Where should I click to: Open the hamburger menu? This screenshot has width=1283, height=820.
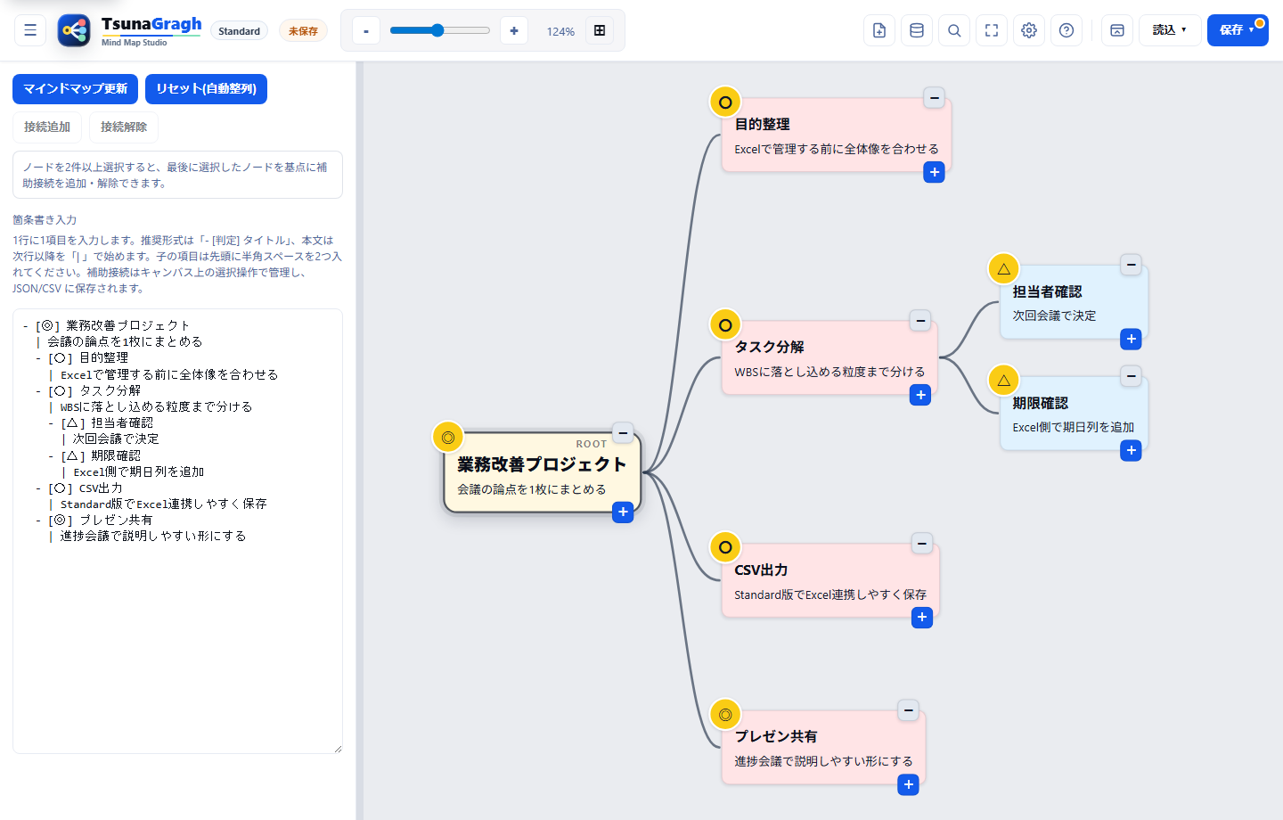click(30, 30)
